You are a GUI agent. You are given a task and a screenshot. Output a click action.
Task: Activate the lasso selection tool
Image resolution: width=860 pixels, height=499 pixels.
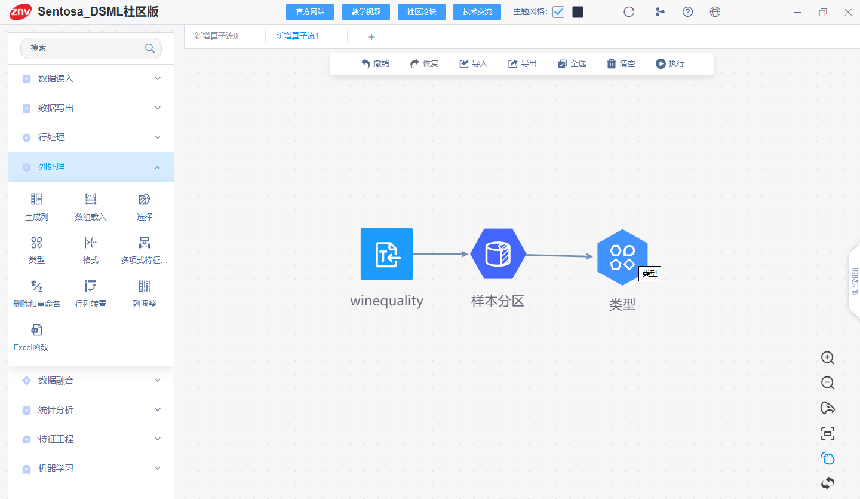point(827,408)
